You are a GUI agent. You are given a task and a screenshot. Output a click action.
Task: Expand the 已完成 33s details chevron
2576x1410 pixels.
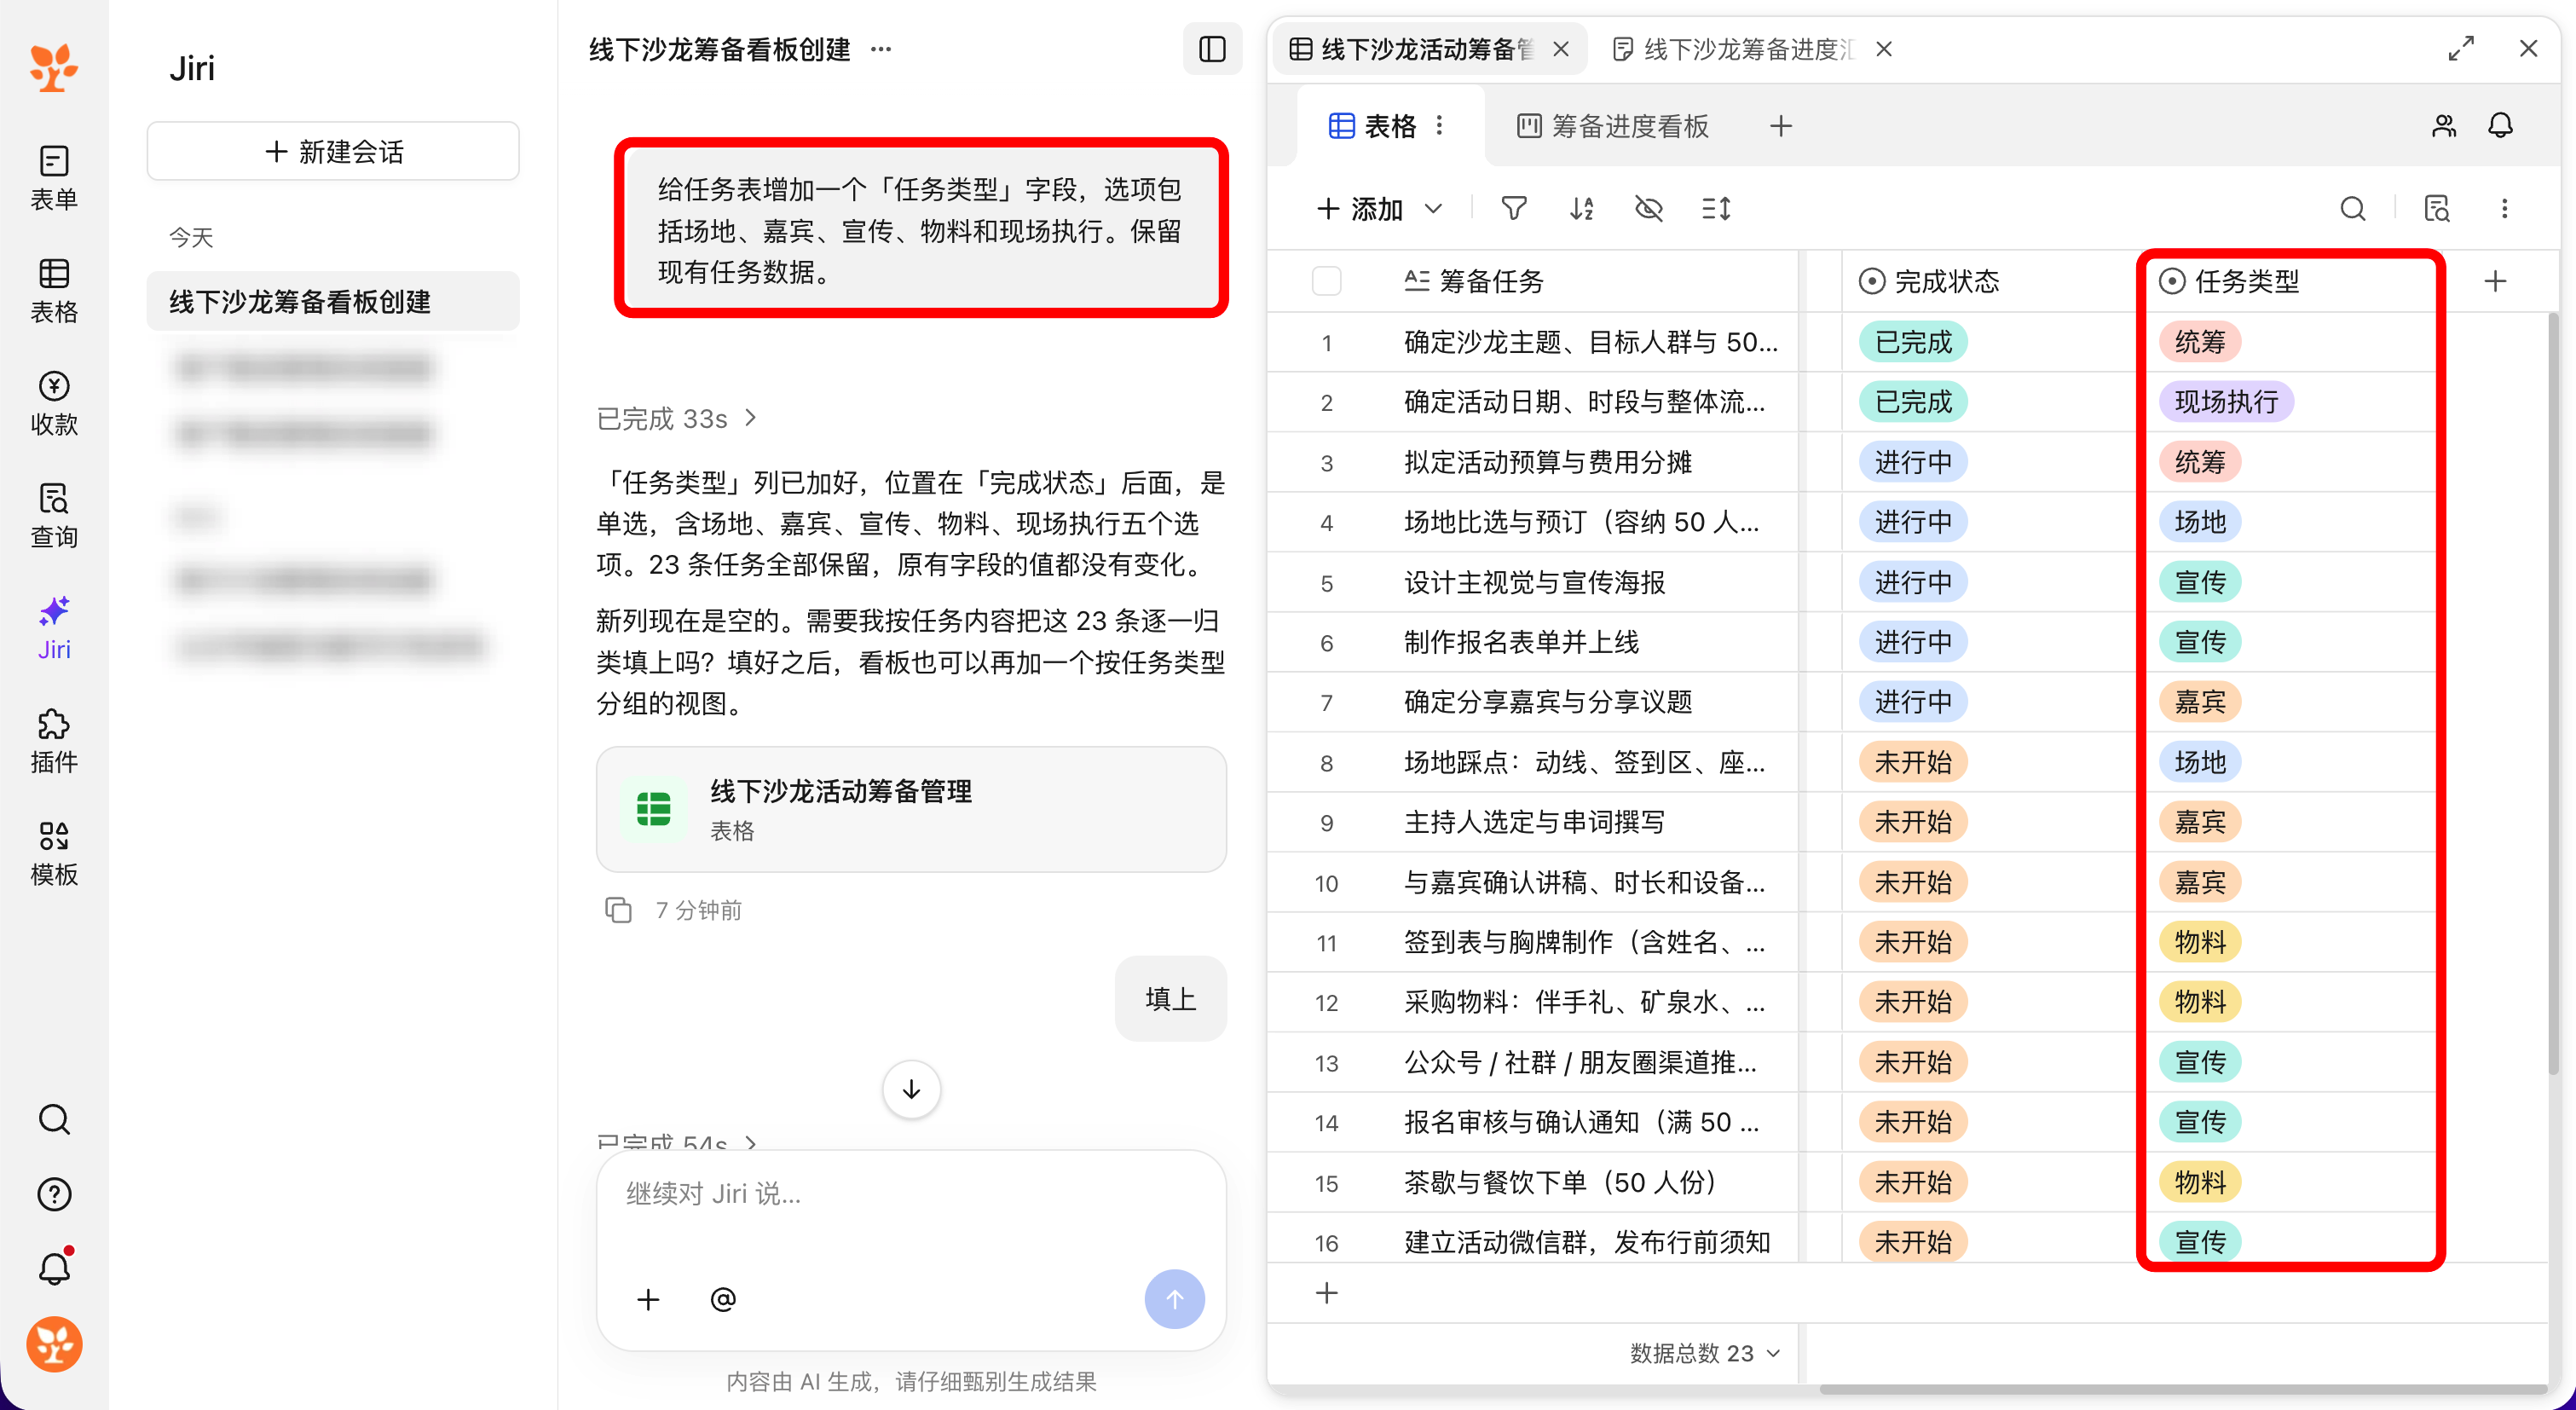click(x=750, y=418)
